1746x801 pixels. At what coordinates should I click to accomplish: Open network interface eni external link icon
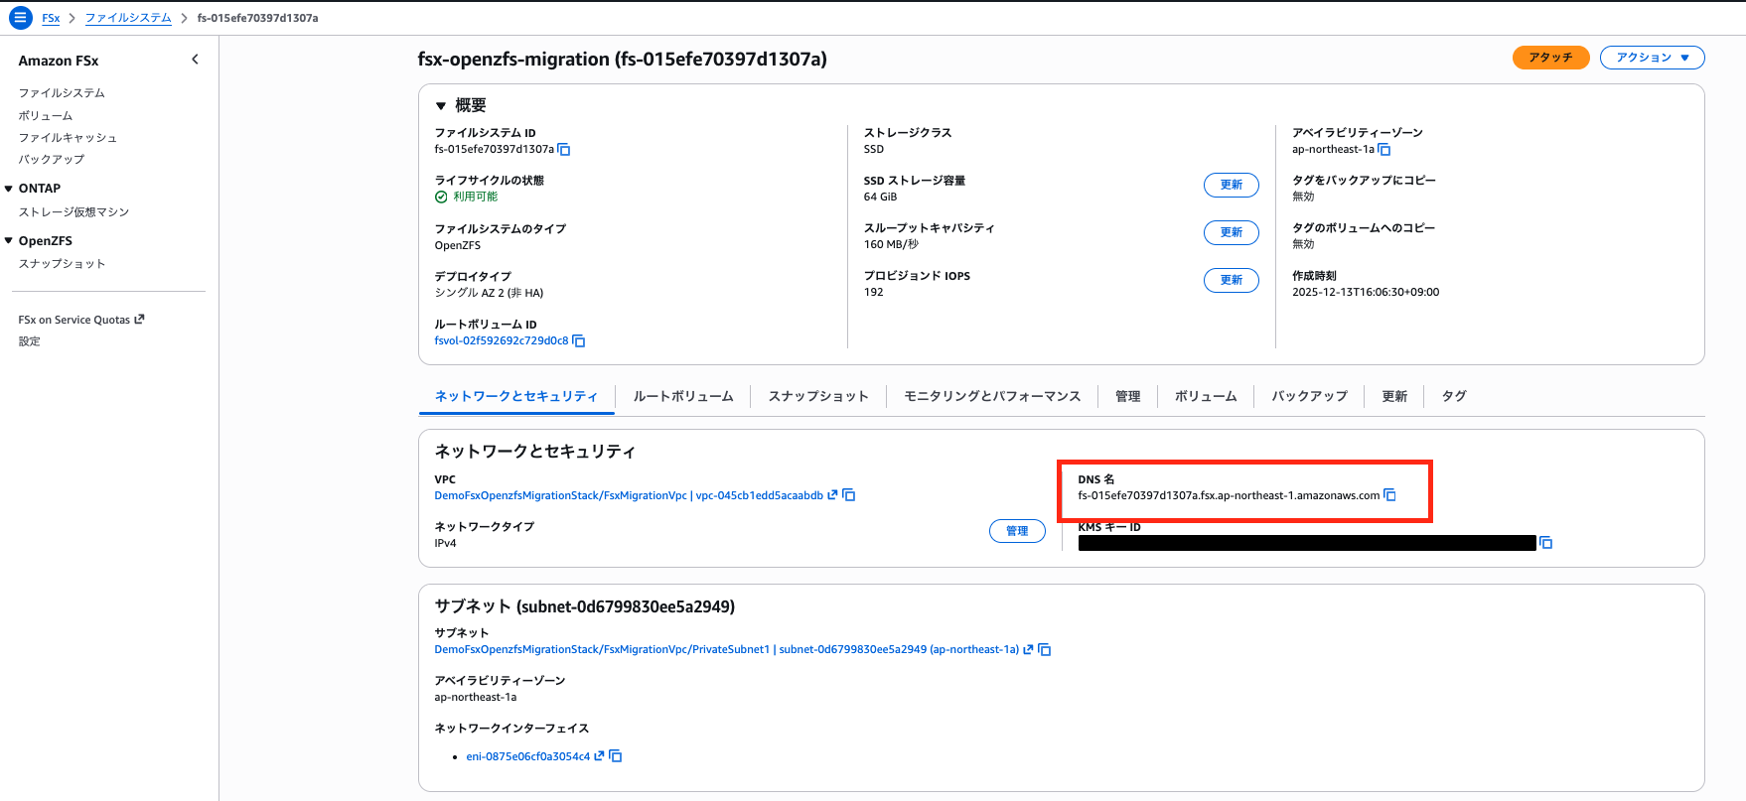click(599, 756)
